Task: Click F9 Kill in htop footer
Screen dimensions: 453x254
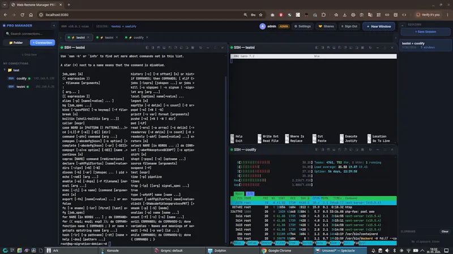Action: pyautogui.click(x=347, y=243)
